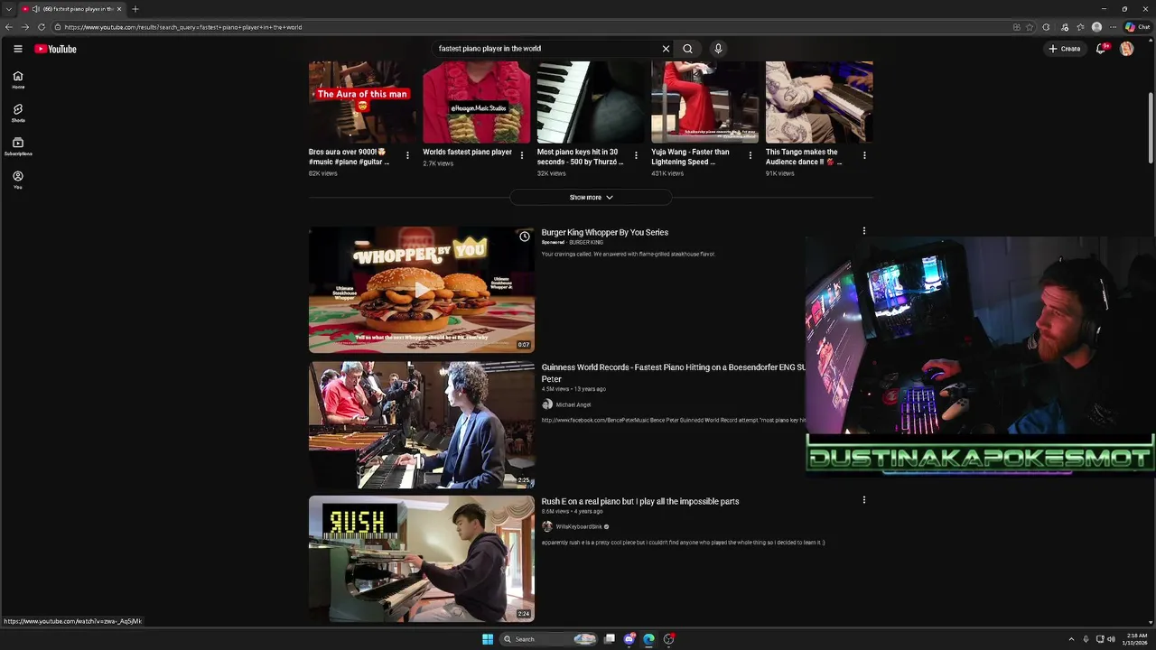The image size is (1156, 650).
Task: Open browser Settings and more menu
Action: [1113, 27]
